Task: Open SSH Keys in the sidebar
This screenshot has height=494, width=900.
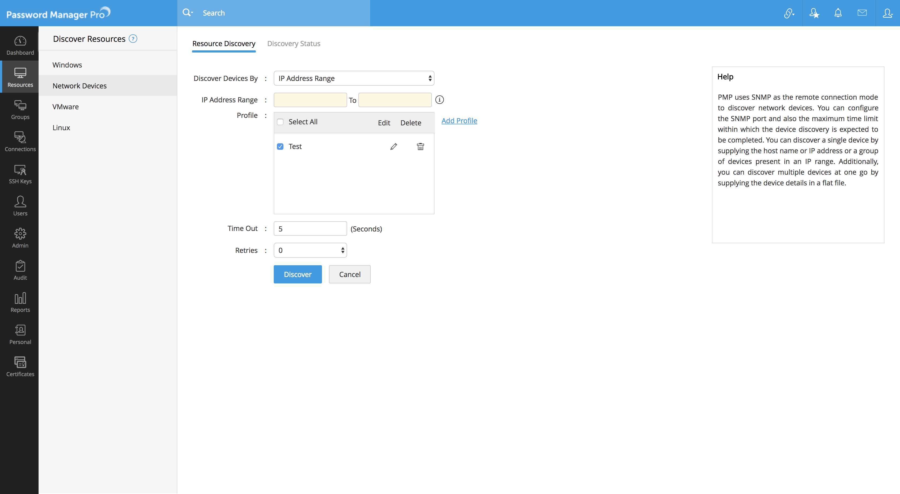Action: coord(20,174)
